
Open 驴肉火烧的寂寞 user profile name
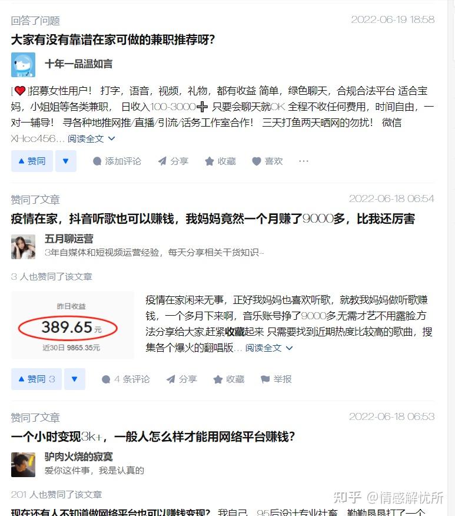point(78,457)
